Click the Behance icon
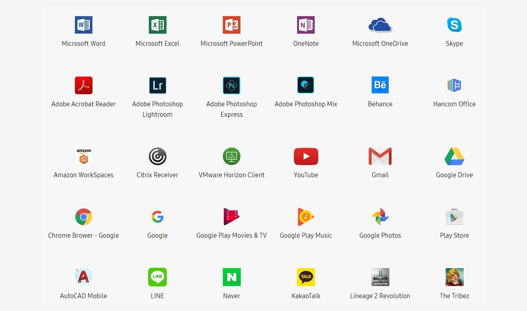 point(380,85)
